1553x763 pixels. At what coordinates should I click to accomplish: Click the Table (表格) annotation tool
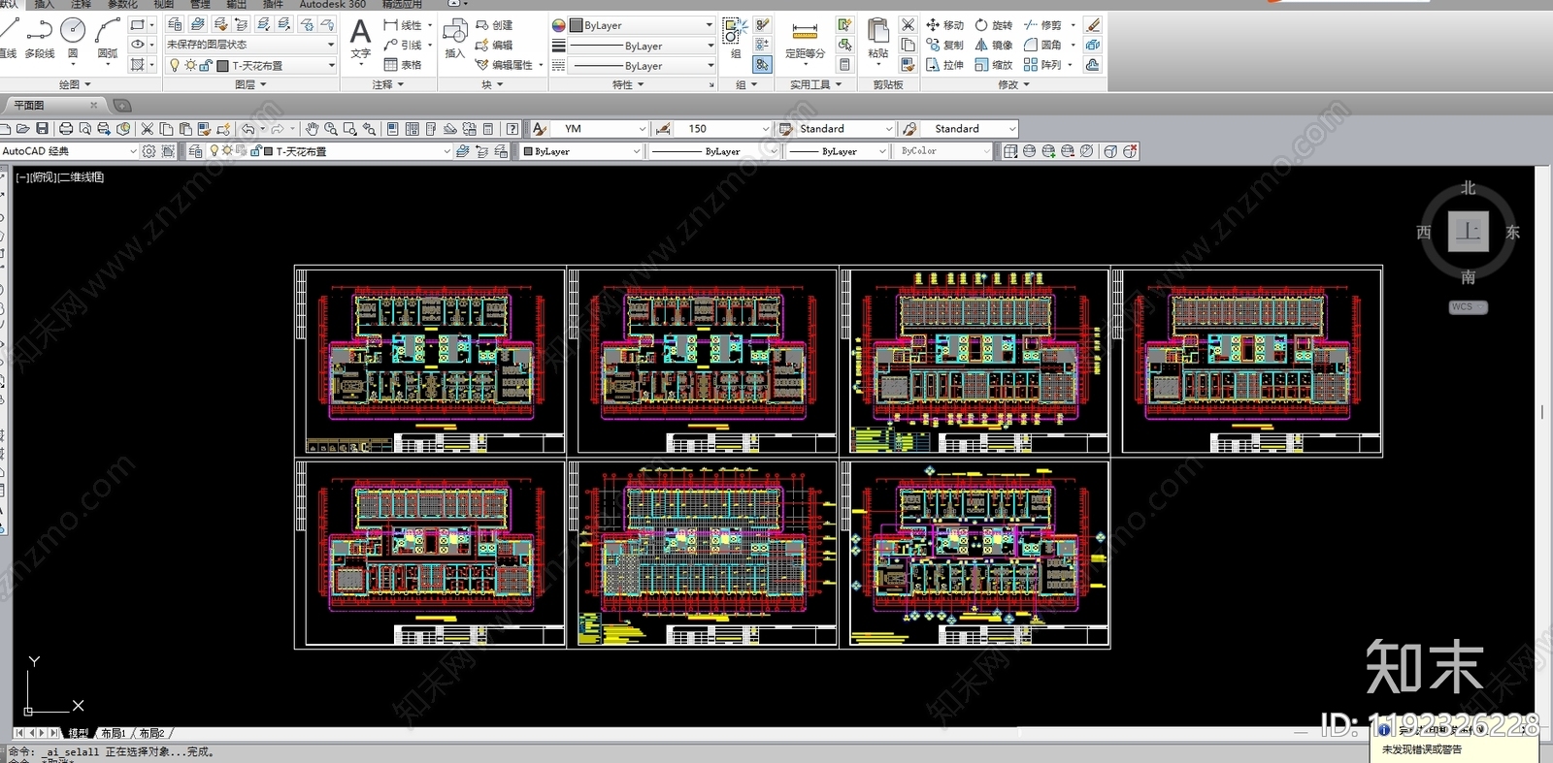[x=403, y=65]
